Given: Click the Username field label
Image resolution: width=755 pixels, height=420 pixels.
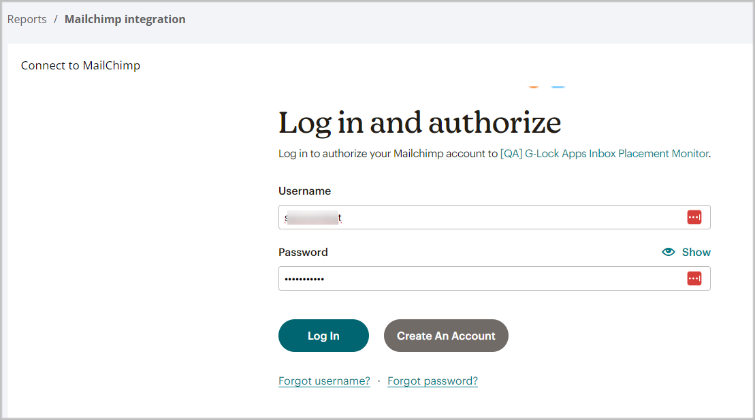Looking at the screenshot, I should (305, 191).
